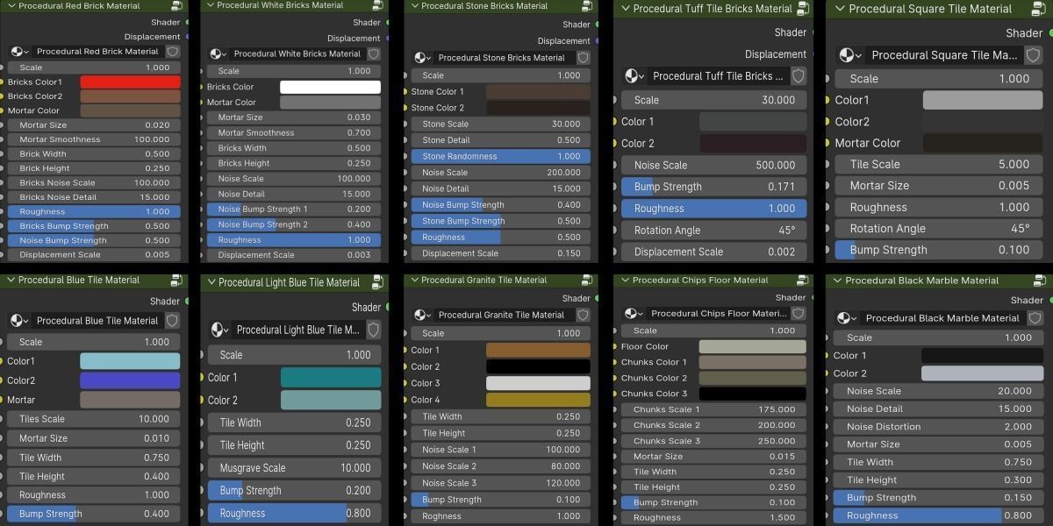Open node tree browser beside Procedural Black Marble Material name
The image size is (1053, 526).
pos(845,318)
